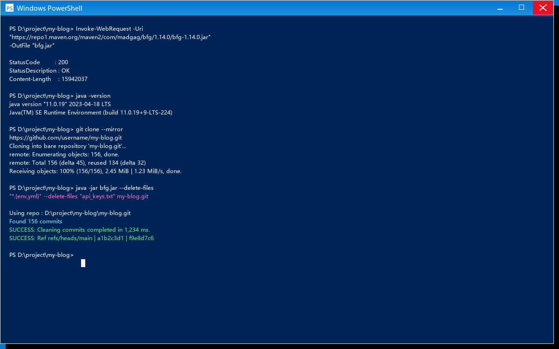Maximize the Windows PowerShell window
Viewport: 559px width, 349px height.
pyautogui.click(x=522, y=8)
